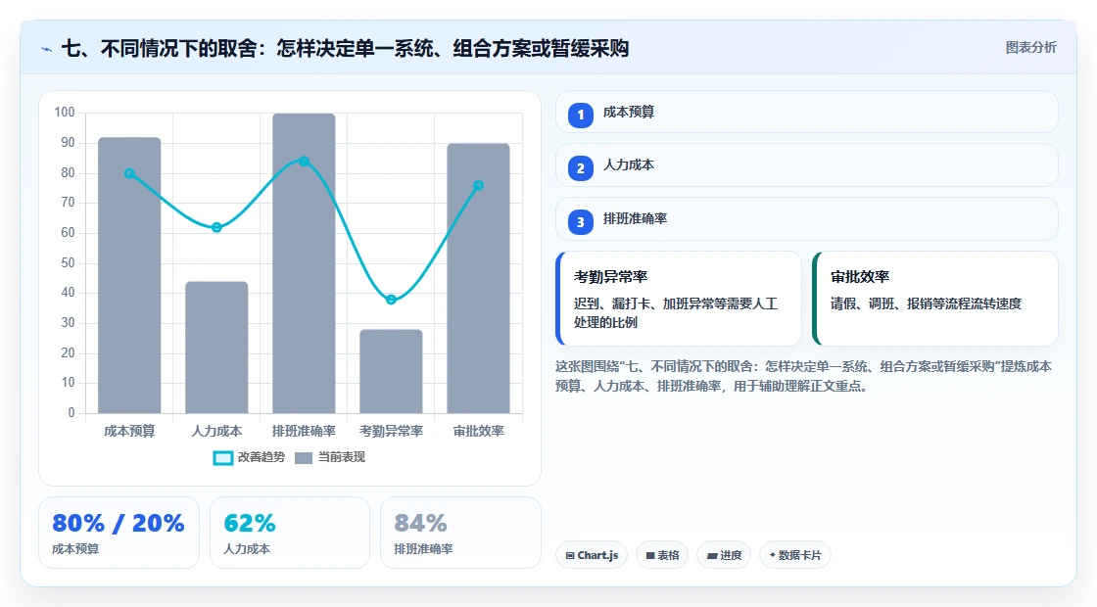The image size is (1097, 607).
Task: Click the 审批效率 info card
Action: [934, 299]
